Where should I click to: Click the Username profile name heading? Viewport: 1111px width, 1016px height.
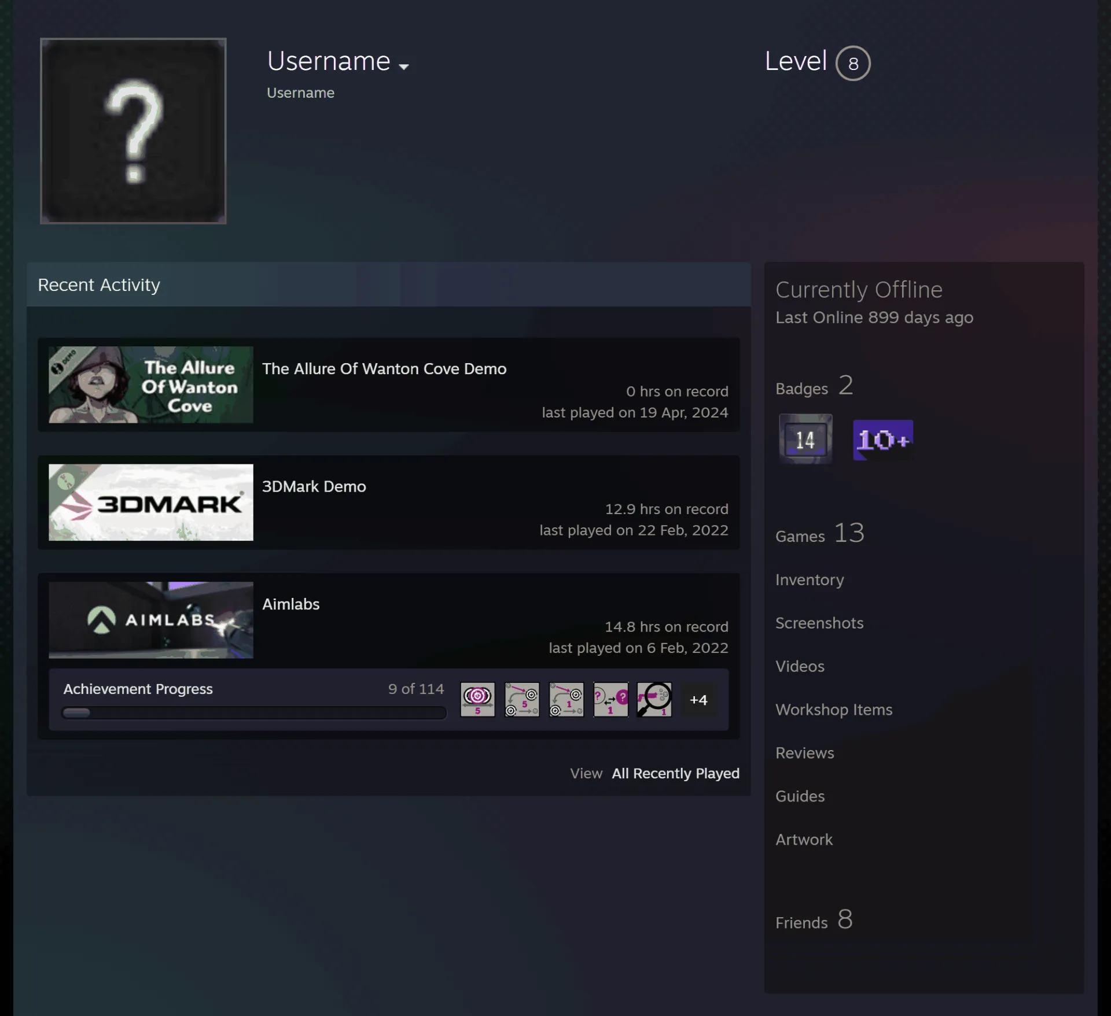coord(329,61)
